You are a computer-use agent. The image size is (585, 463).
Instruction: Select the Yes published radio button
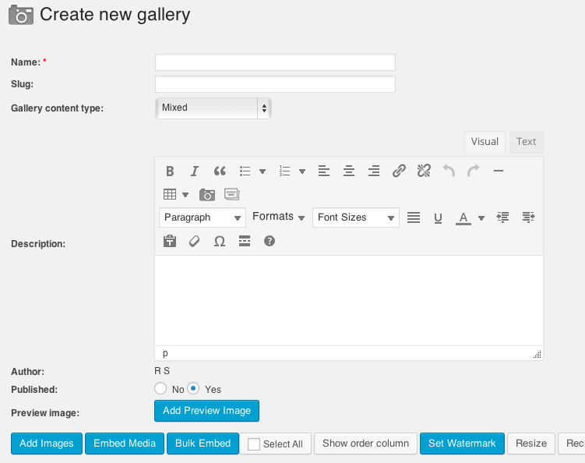193,388
